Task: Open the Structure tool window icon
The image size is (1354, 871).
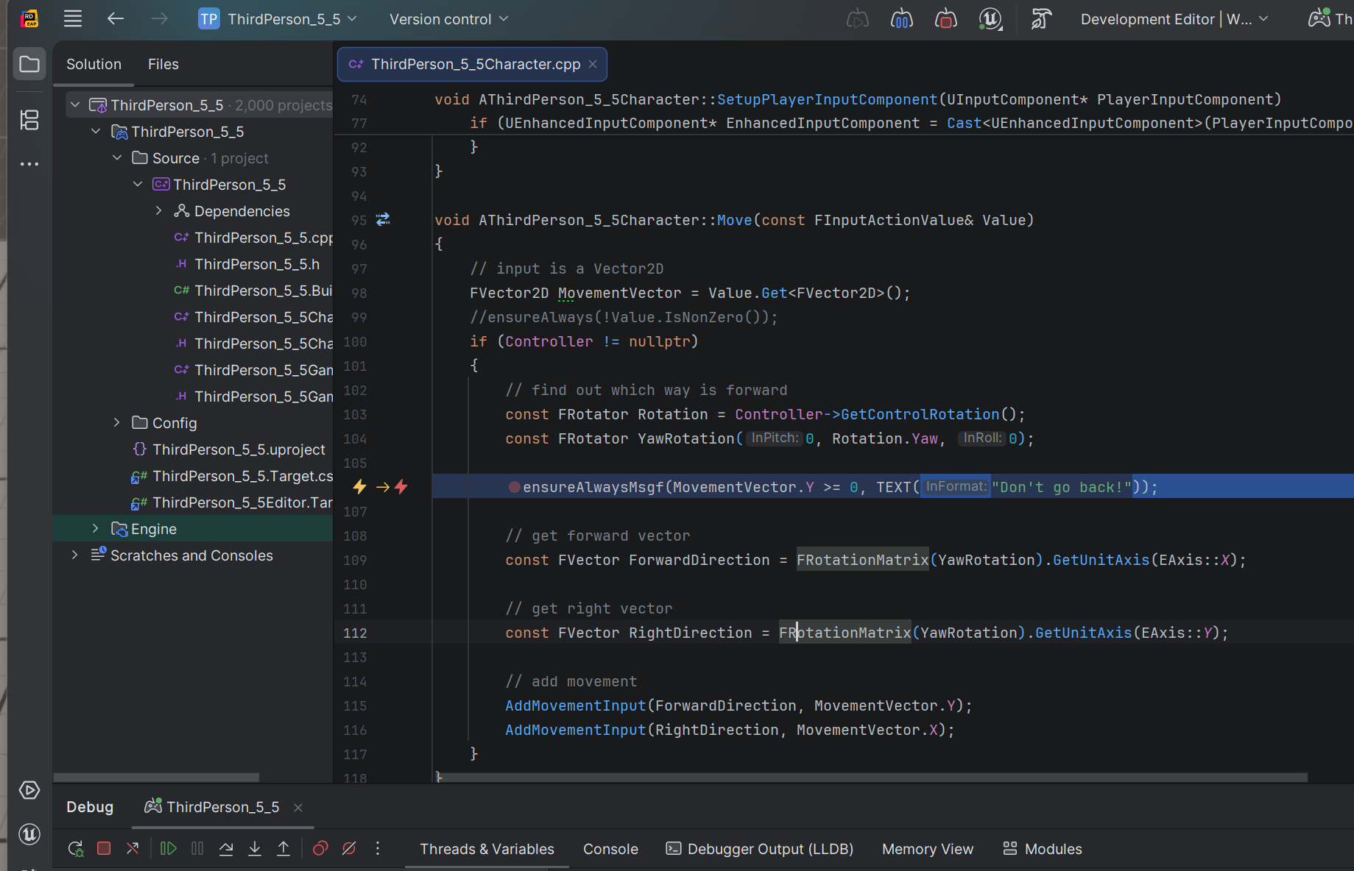Action: [29, 120]
